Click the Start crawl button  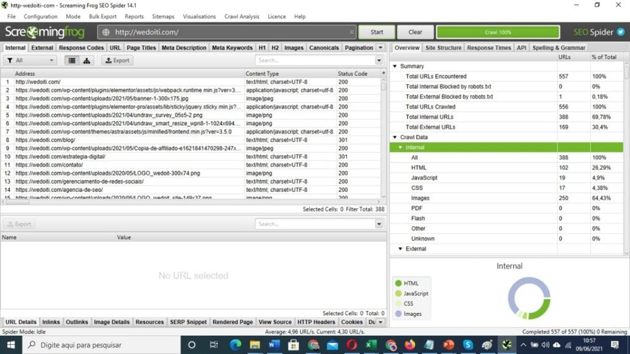(x=377, y=32)
